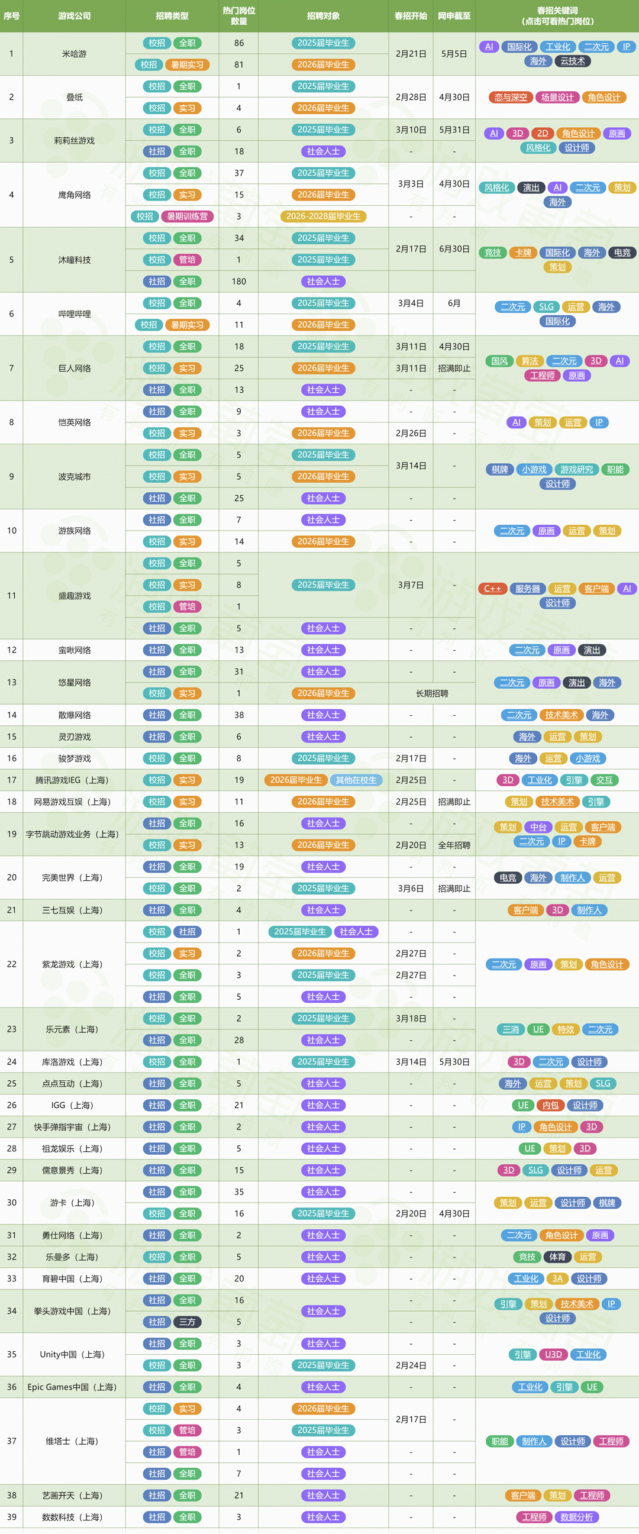This screenshot has height=1534, width=639.
Task: Click the 5月5日 deadline in 米哈游 row
Action: (454, 54)
